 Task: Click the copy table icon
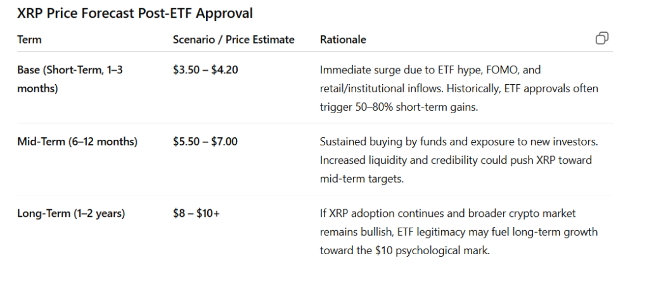pos(601,39)
